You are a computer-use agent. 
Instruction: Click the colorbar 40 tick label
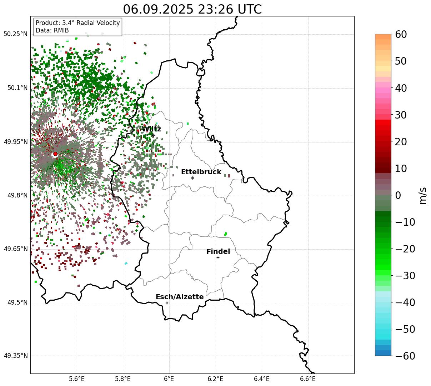point(400,88)
